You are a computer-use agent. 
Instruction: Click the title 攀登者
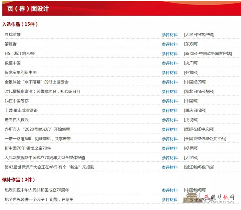coord(10,44)
